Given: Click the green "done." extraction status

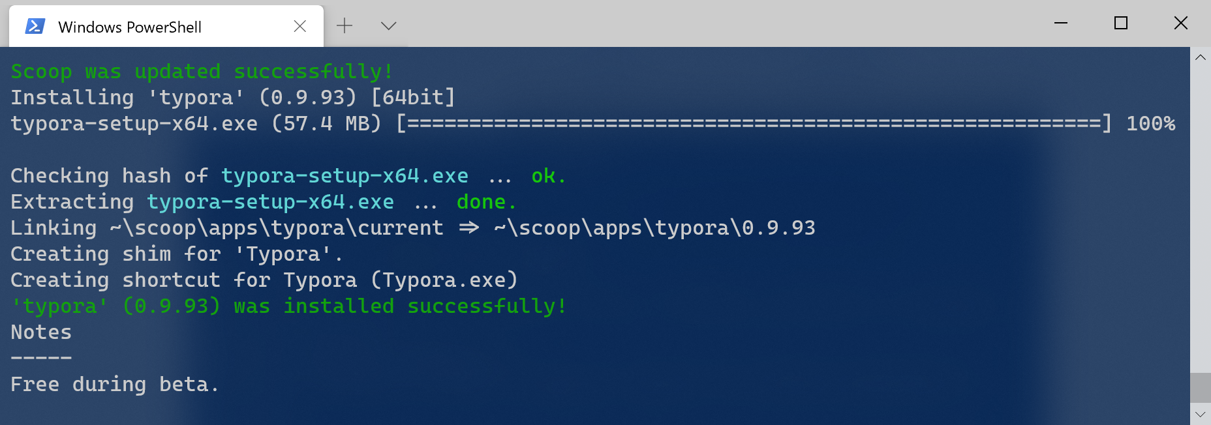Looking at the screenshot, I should (486, 202).
